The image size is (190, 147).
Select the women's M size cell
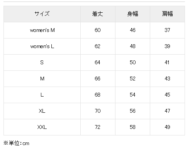[42, 30]
